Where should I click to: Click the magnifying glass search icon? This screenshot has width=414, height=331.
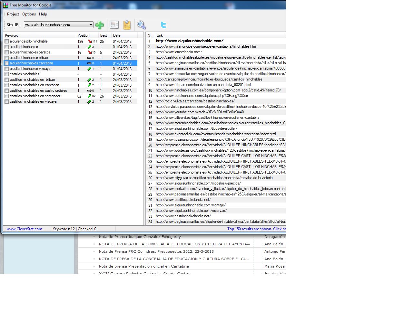click(x=141, y=25)
